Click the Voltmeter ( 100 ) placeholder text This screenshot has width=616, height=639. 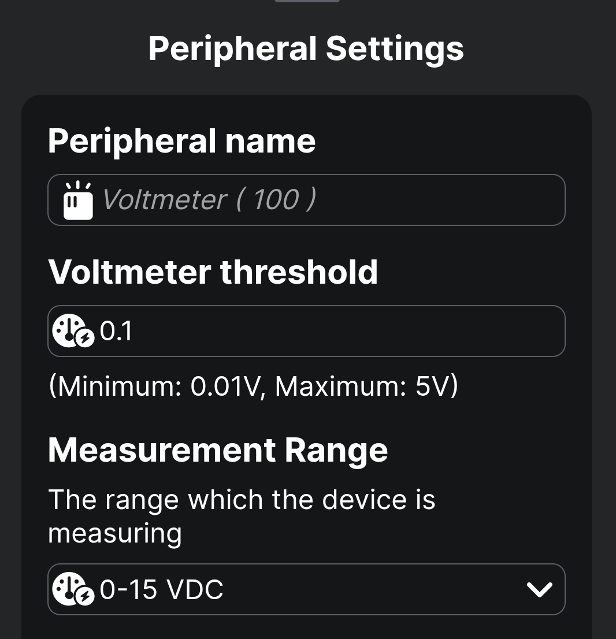[209, 200]
